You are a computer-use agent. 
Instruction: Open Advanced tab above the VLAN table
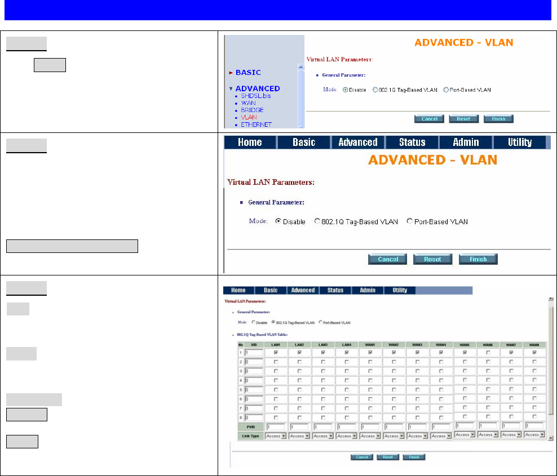303,290
